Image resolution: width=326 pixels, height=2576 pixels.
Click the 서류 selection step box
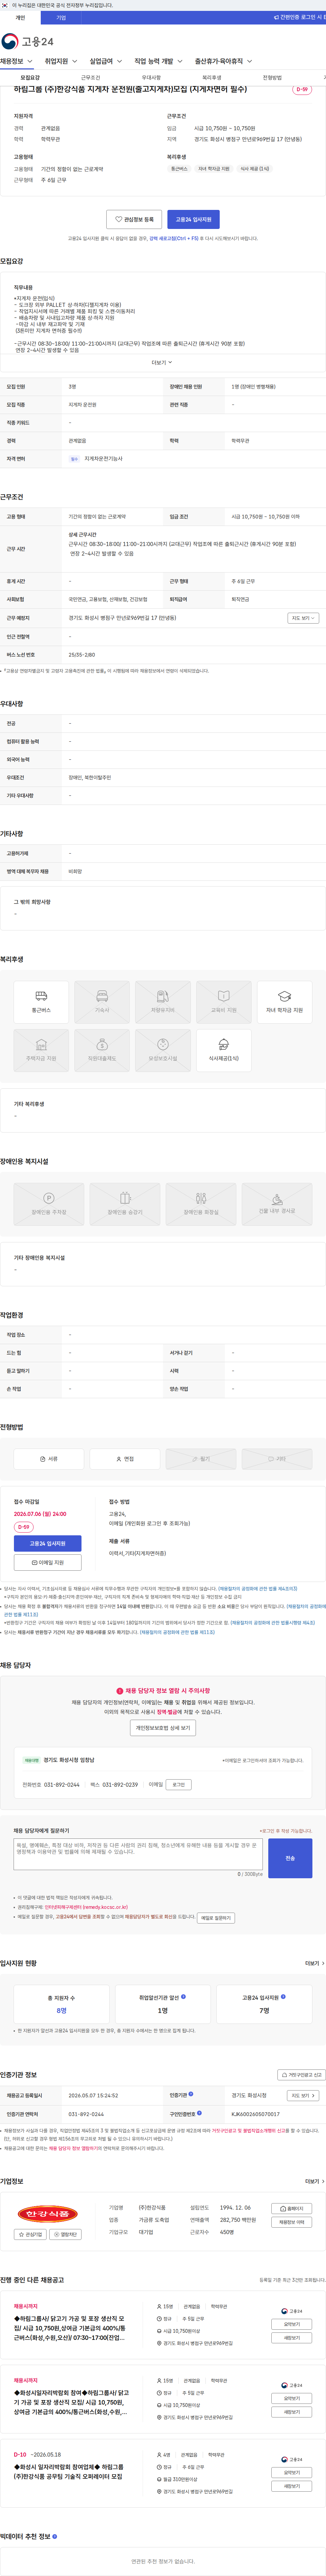point(49,1459)
